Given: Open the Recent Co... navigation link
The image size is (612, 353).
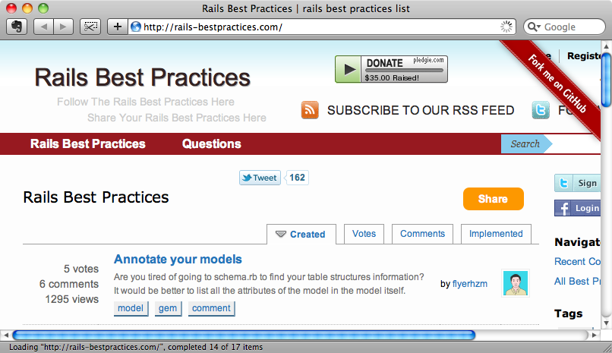Looking at the screenshot, I should (578, 262).
